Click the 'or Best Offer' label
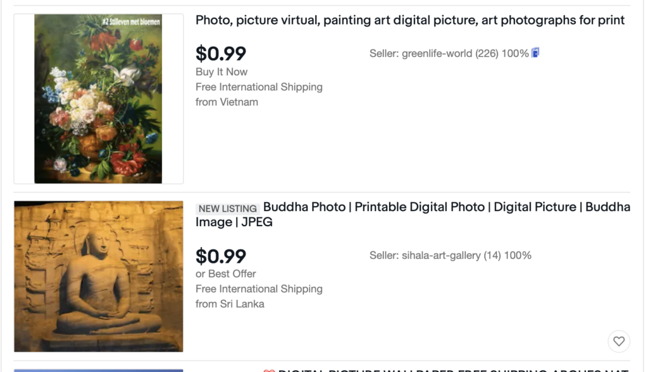This screenshot has width=648, height=372. tap(226, 274)
